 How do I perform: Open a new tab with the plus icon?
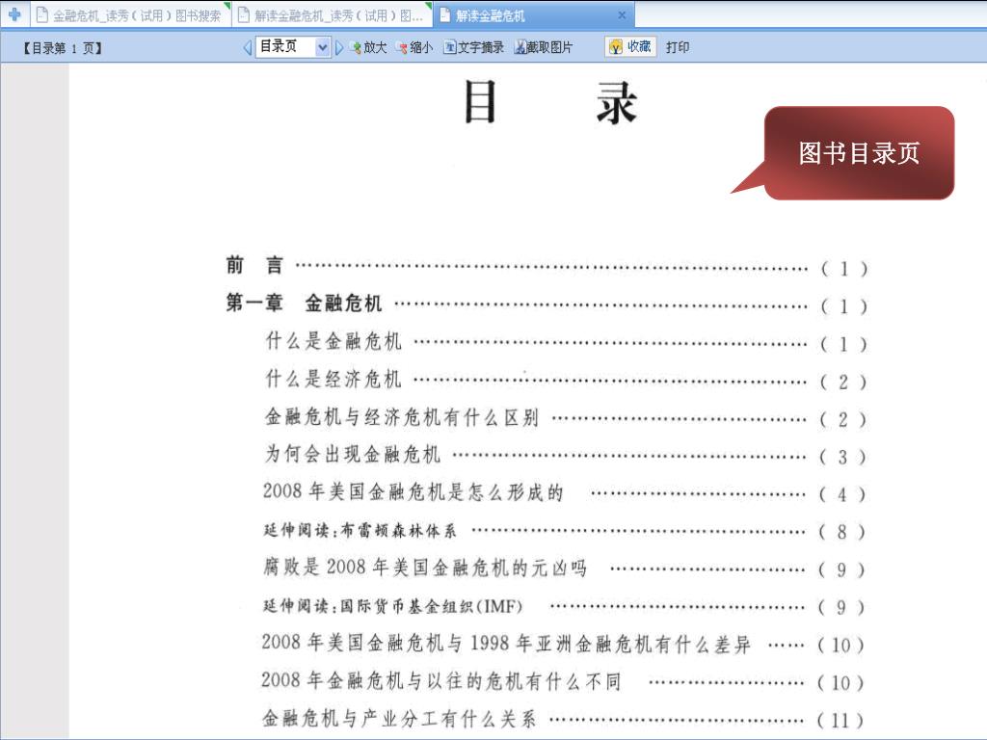(x=14, y=13)
